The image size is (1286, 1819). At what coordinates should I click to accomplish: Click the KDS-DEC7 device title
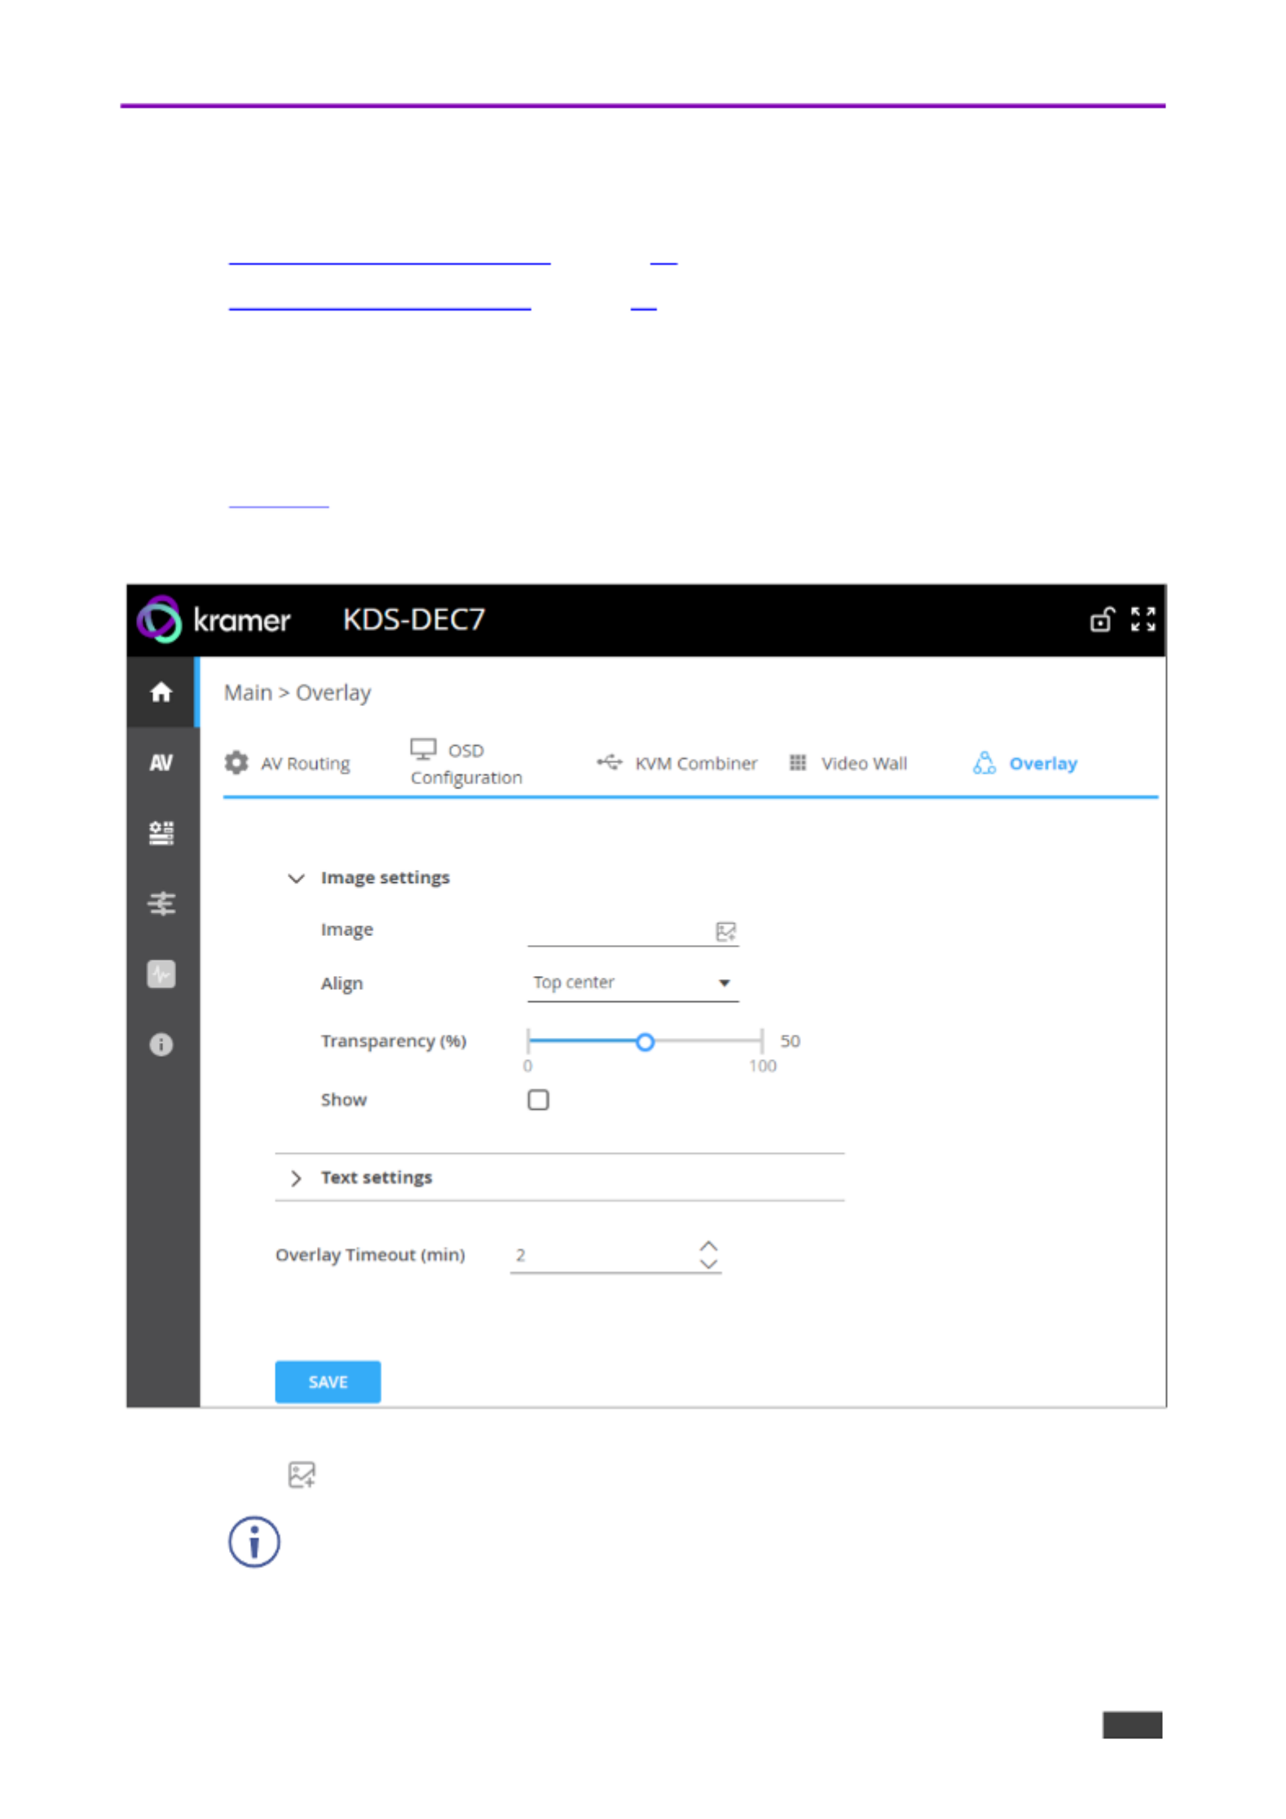pyautogui.click(x=414, y=620)
